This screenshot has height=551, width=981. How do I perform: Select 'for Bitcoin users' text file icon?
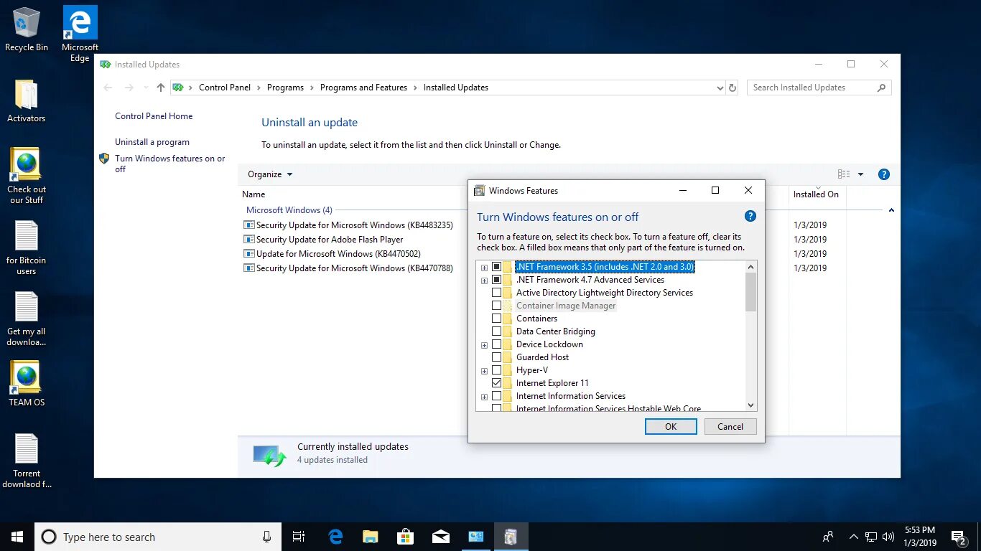(27, 248)
